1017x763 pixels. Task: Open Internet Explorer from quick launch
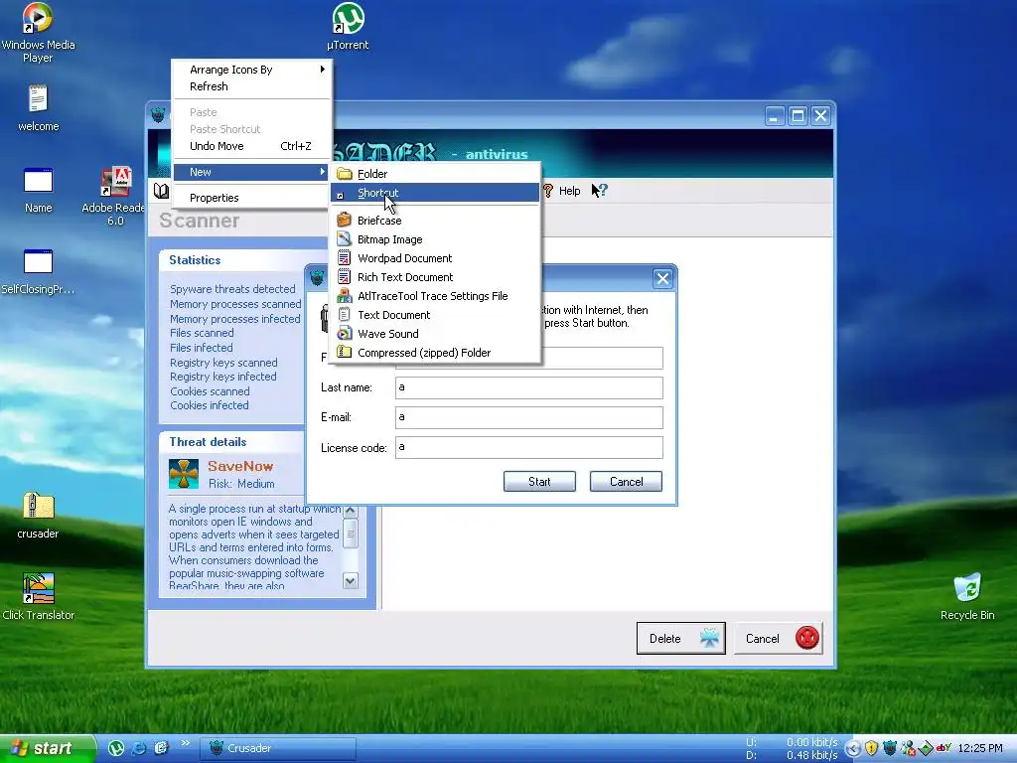click(x=139, y=748)
